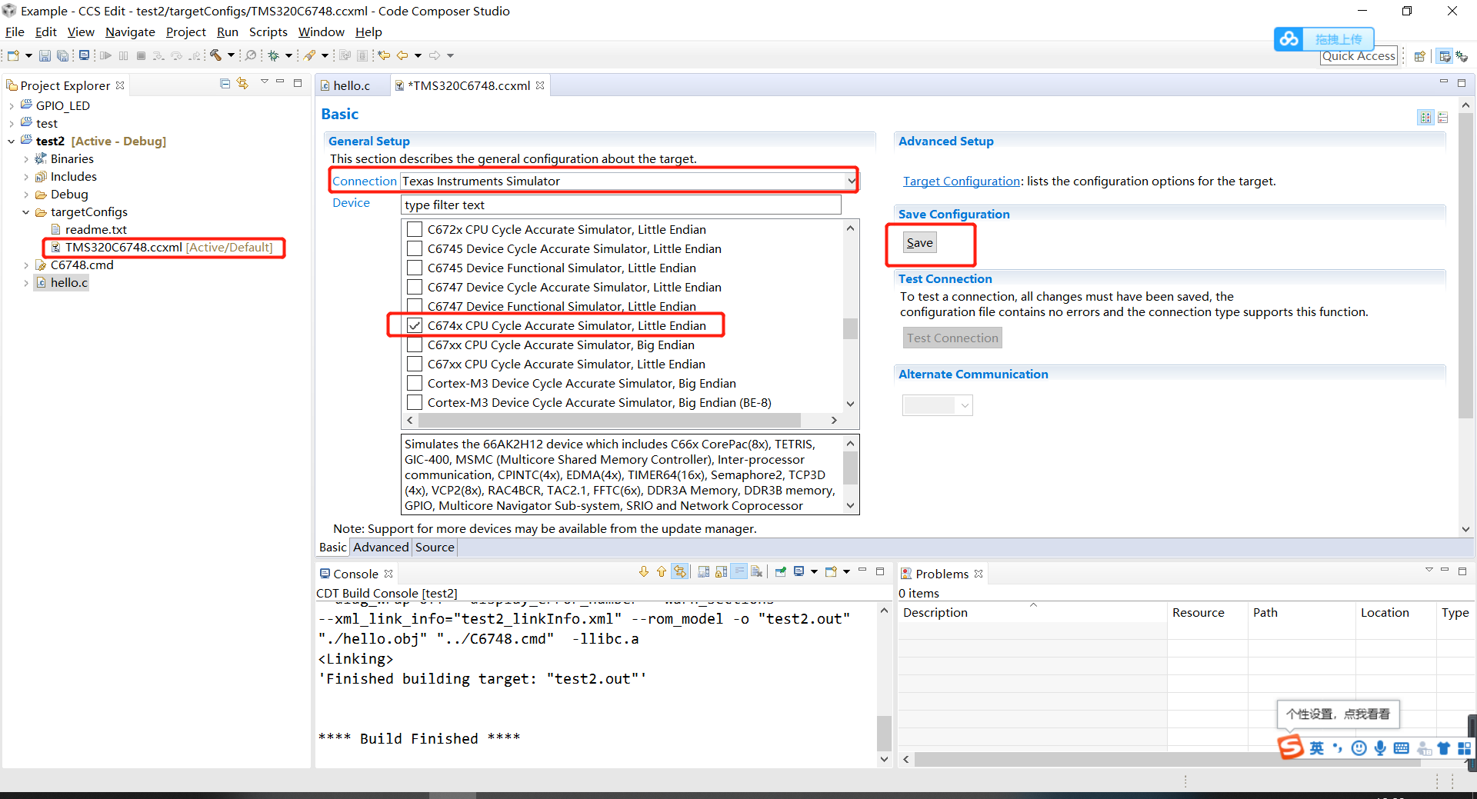Close the Project Explorer view tab

120,85
